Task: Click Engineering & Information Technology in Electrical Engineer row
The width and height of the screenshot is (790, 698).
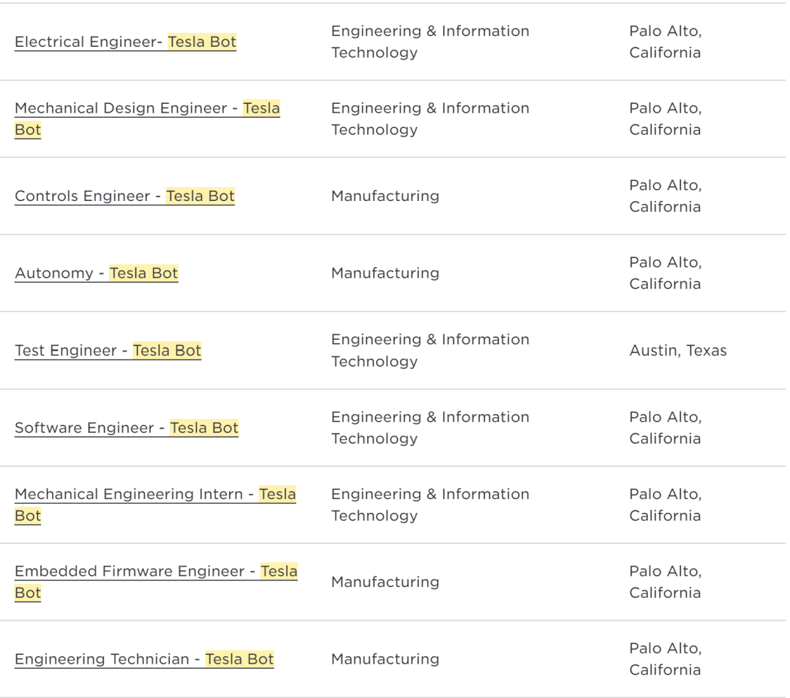Action: click(430, 42)
